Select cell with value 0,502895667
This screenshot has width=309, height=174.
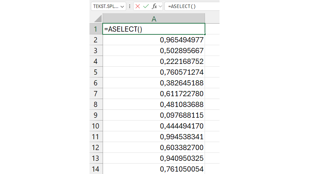click(154, 50)
